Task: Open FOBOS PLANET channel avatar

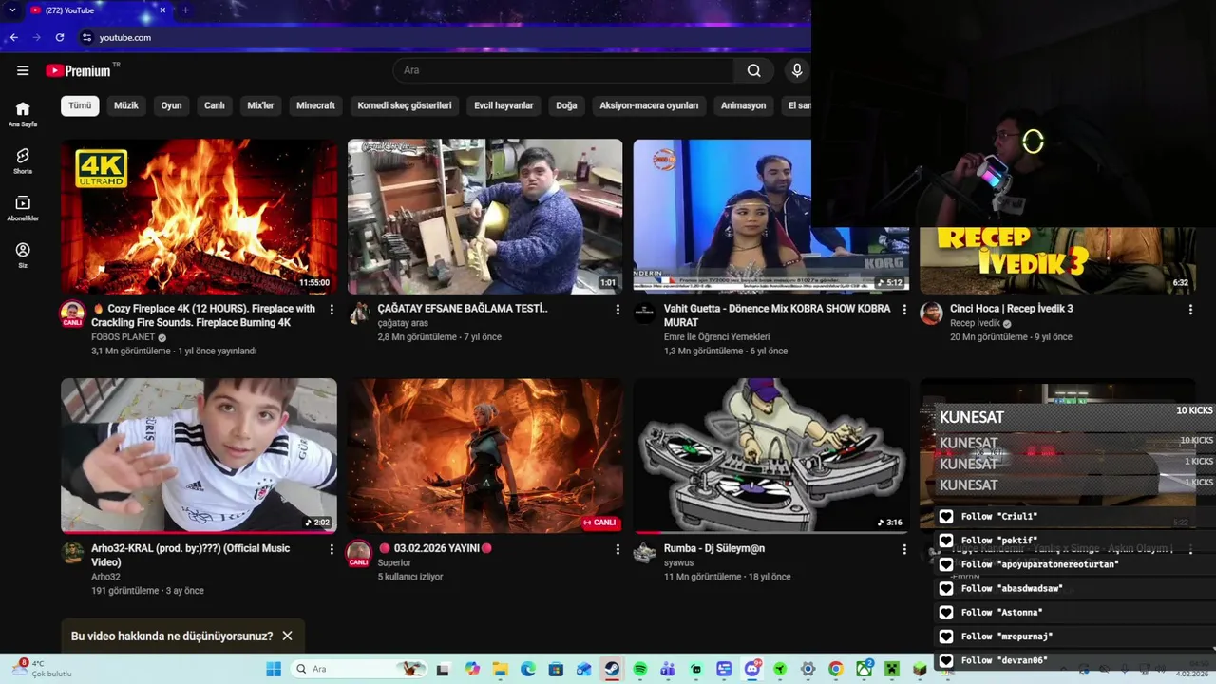Action: pos(72,313)
